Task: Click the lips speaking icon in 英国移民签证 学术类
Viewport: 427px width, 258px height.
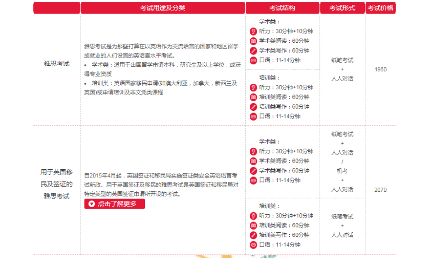Action: pos(253,181)
